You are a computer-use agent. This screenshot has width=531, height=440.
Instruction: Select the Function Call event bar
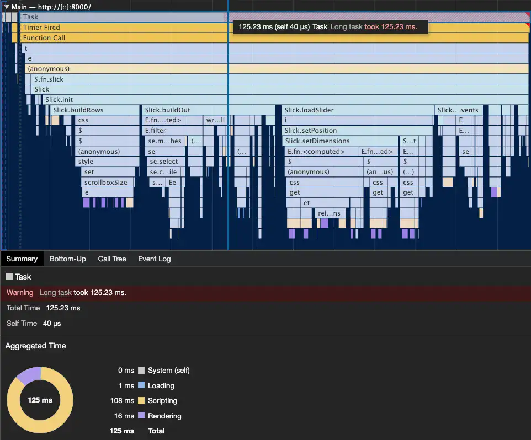[274, 38]
